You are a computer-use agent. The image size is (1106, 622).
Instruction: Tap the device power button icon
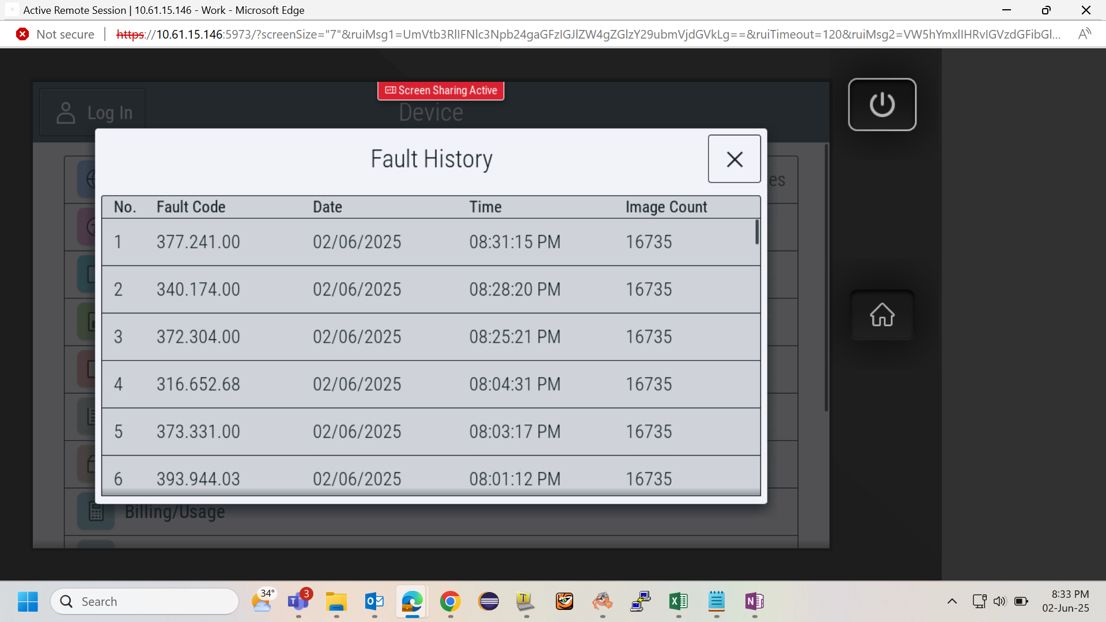click(x=882, y=105)
